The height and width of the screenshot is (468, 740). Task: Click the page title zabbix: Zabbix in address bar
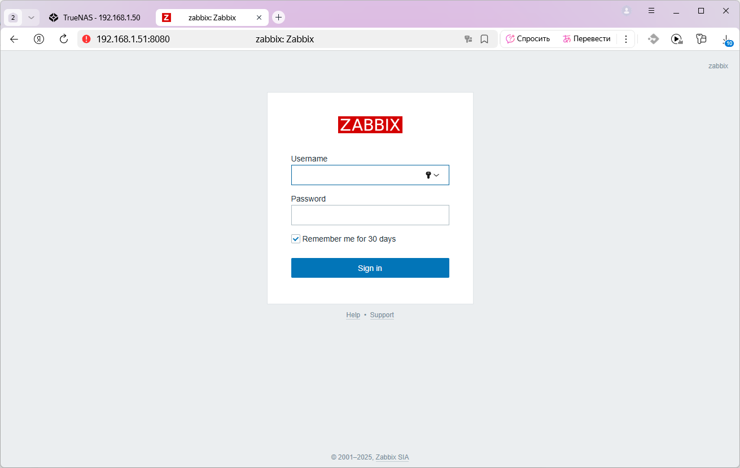(284, 39)
